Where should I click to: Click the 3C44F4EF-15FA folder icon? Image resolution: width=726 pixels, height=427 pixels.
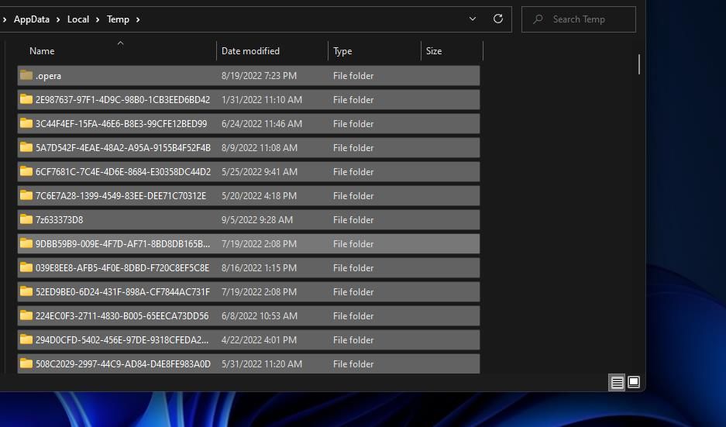[26, 123]
